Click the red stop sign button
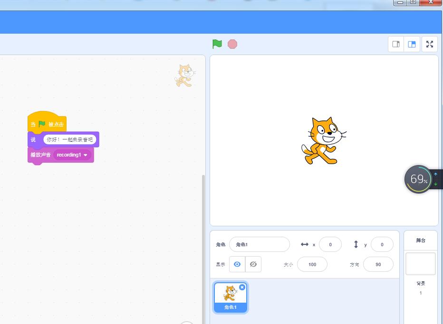This screenshot has width=443, height=324. (232, 44)
